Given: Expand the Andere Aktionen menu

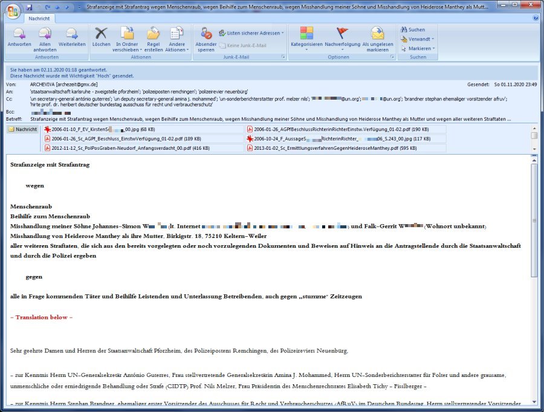Looking at the screenshot, I should 176,40.
